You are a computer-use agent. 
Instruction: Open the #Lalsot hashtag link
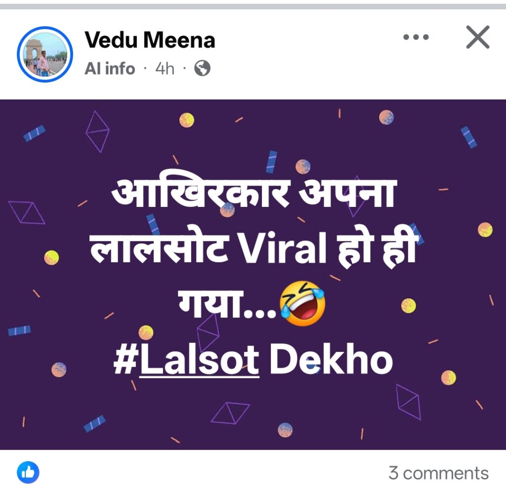[x=186, y=359]
